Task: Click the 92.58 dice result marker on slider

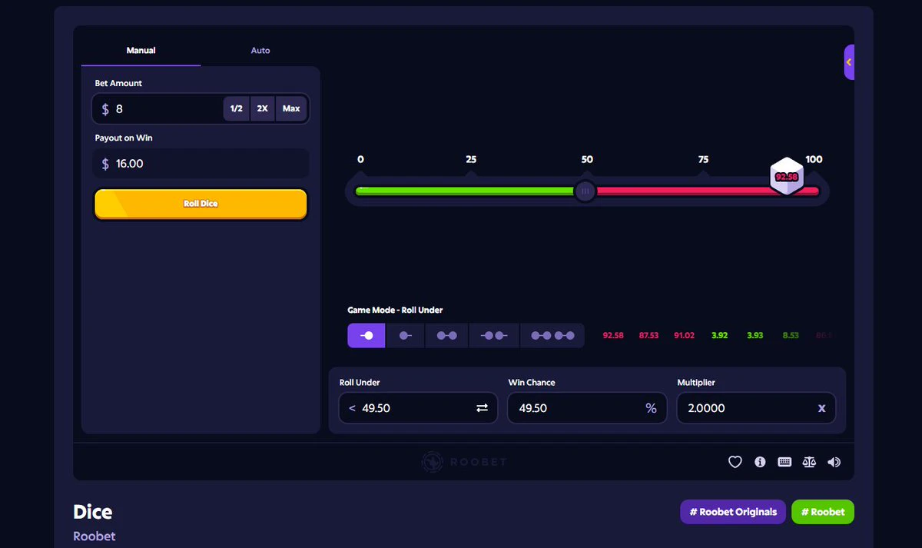Action: (x=787, y=176)
